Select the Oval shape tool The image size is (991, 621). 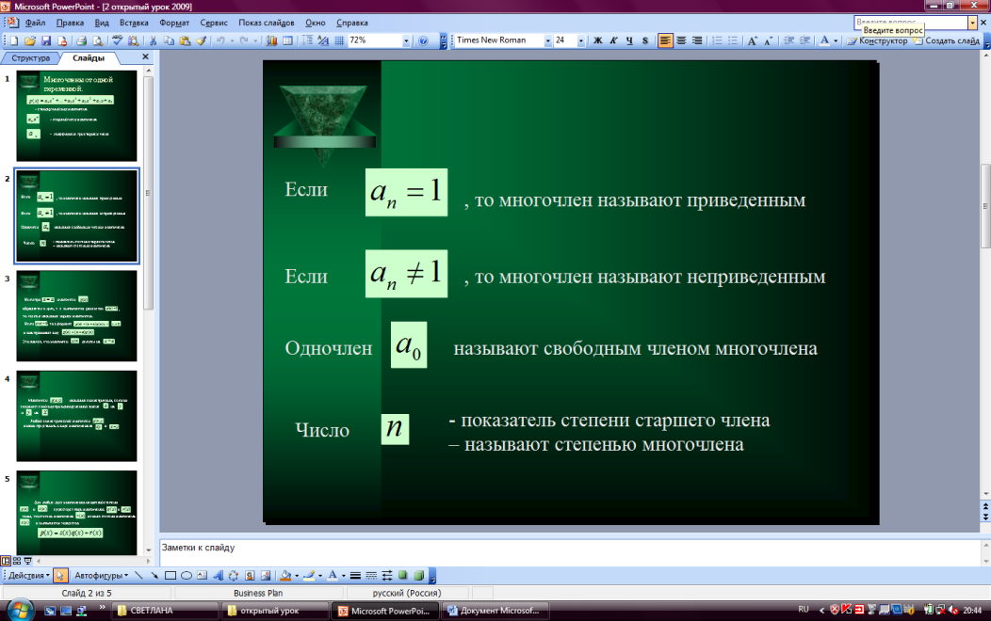pos(186,576)
